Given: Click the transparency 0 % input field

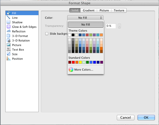Looking at the screenshot, I should click(x=111, y=26).
